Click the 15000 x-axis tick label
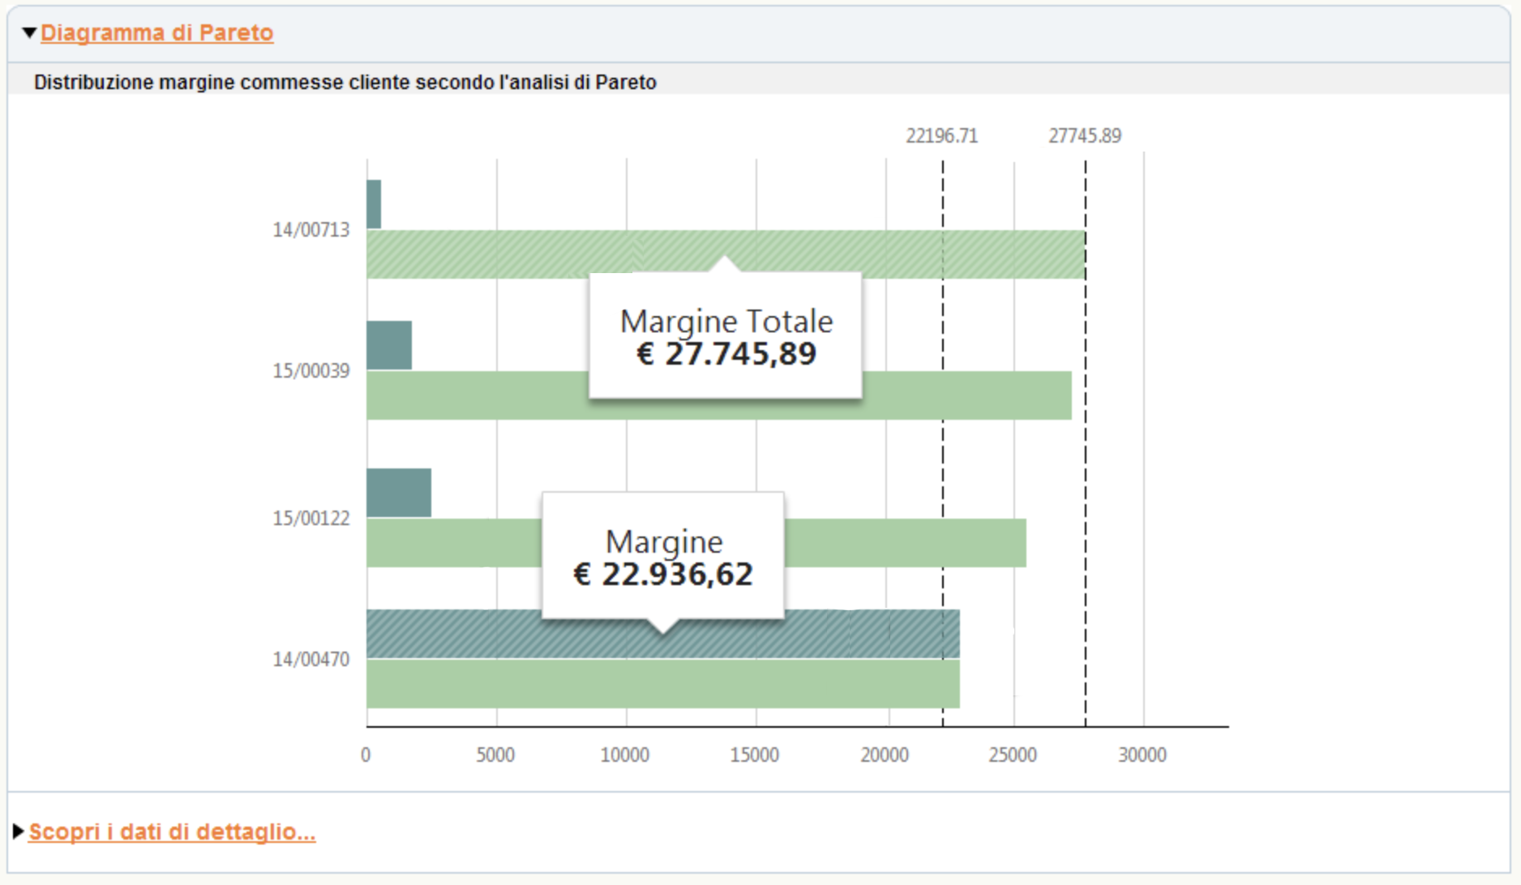Image resolution: width=1521 pixels, height=885 pixels. click(755, 755)
